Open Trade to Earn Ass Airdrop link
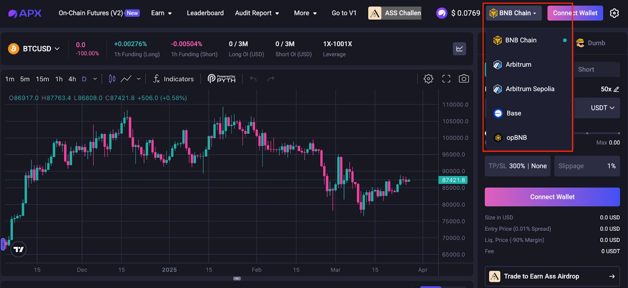 coord(552,276)
